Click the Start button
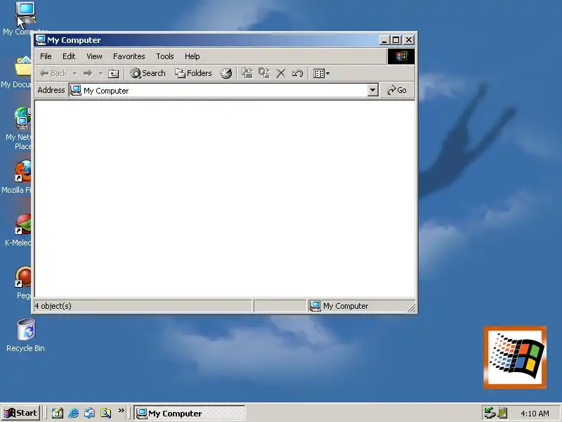562x422 pixels. tap(21, 413)
